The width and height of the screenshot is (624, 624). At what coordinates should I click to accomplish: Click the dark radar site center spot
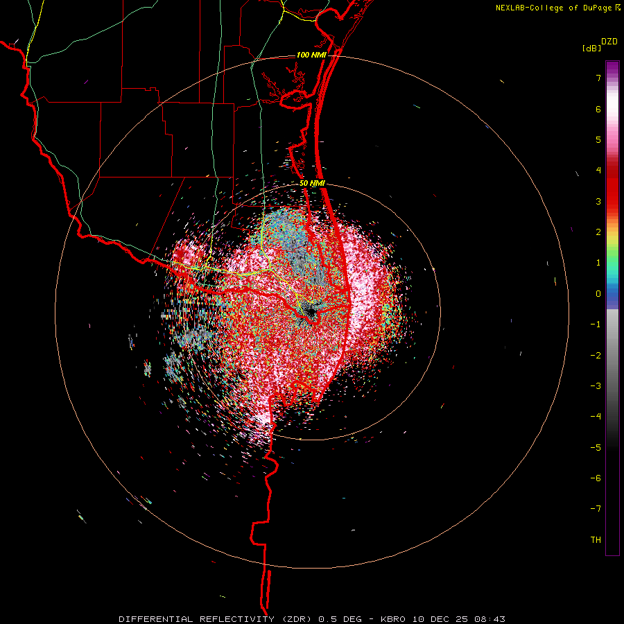pos(311,311)
